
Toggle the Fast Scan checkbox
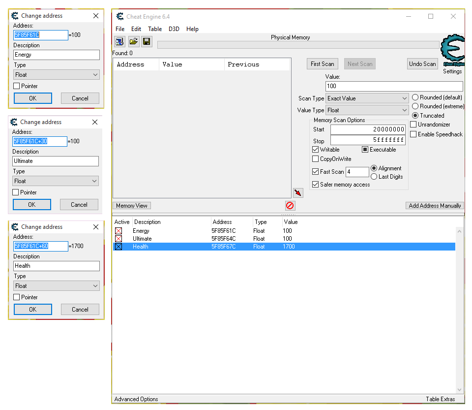click(316, 171)
